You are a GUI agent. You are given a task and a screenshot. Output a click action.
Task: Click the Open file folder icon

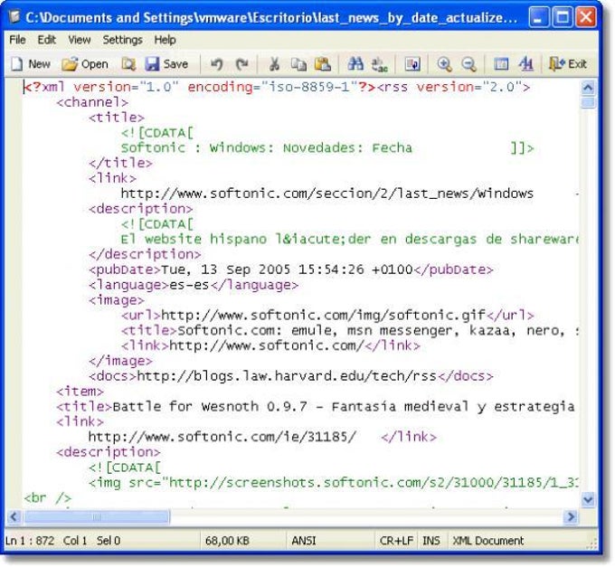[70, 63]
